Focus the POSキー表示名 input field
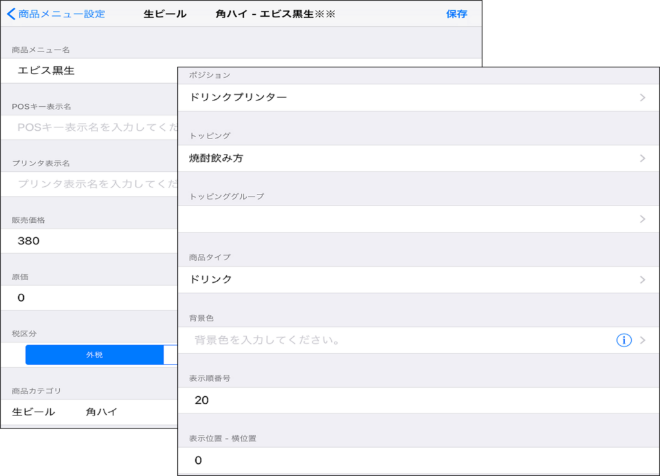Image resolution: width=660 pixels, height=476 pixels. tap(89, 128)
